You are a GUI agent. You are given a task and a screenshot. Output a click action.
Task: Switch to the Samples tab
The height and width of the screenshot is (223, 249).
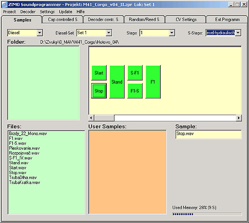(22, 20)
